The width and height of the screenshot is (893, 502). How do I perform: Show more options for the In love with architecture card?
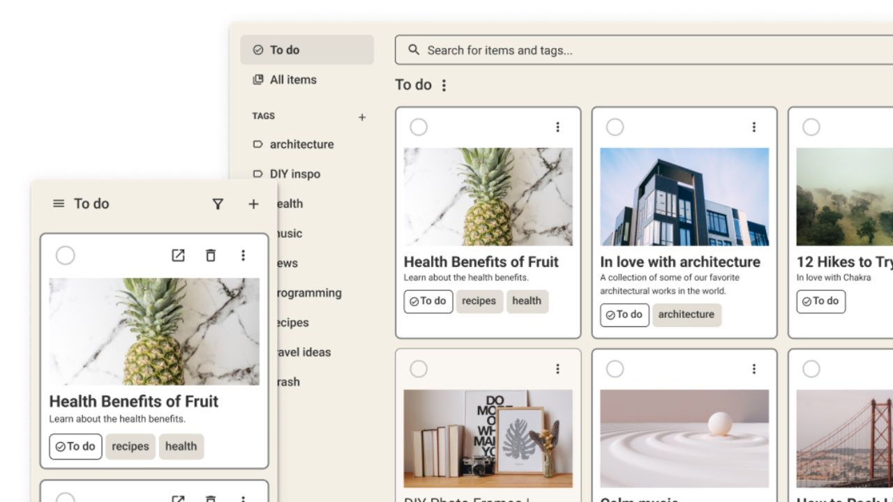[x=753, y=127]
